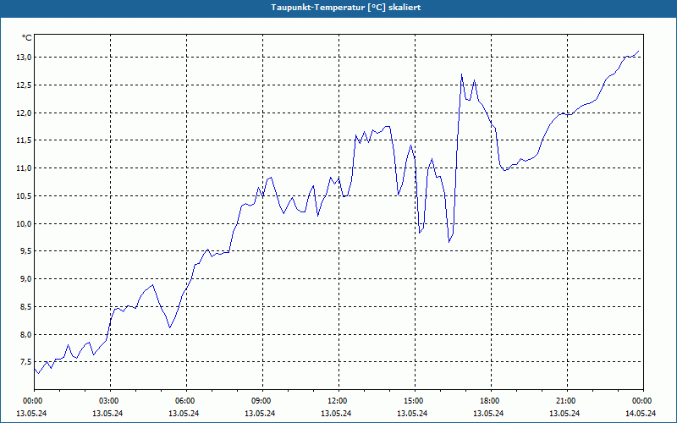This screenshot has width=677, height=423.
Task: Pick the '10,5' y-axis value
Action: pos(24,196)
